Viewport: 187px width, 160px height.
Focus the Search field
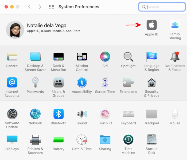(162, 7)
